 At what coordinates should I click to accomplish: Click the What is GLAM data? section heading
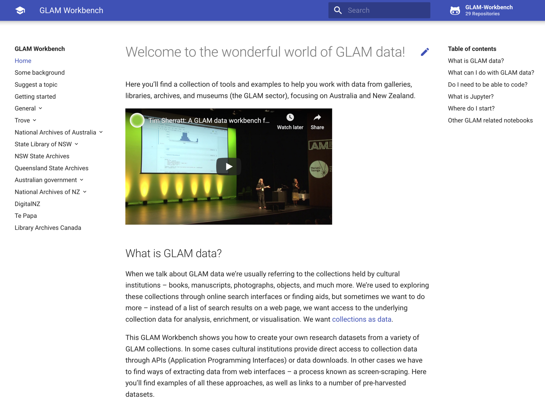point(173,253)
